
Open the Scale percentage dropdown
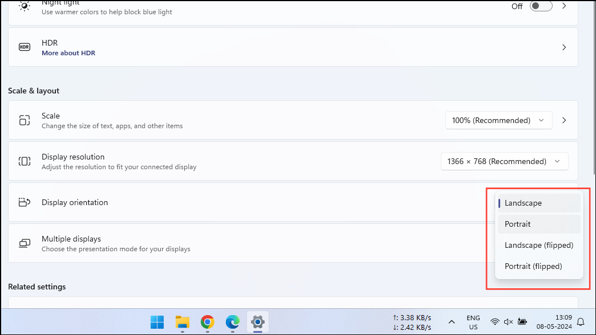coord(498,120)
